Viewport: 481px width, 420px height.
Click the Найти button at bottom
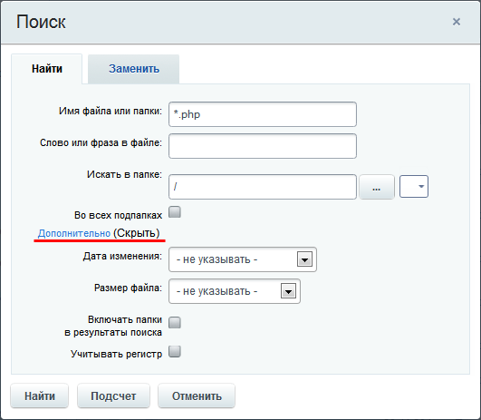(40, 396)
